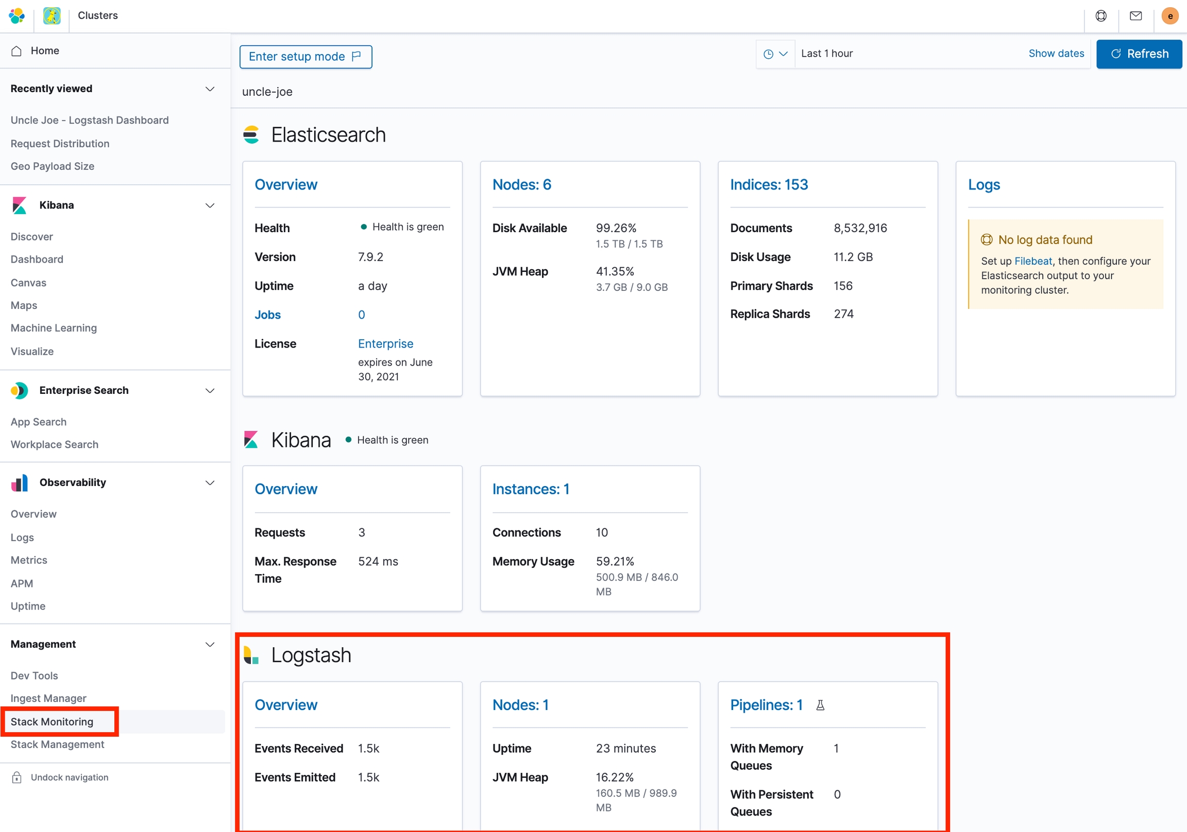Click the newsfeed mail icon

1135,15
